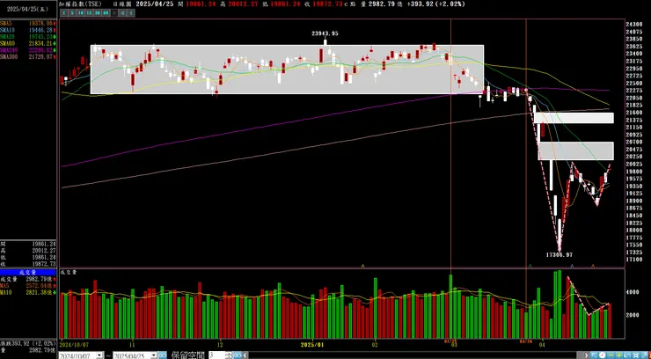651x359 pixels.
Task: Click the 23943.95 high price label
Action: point(325,33)
